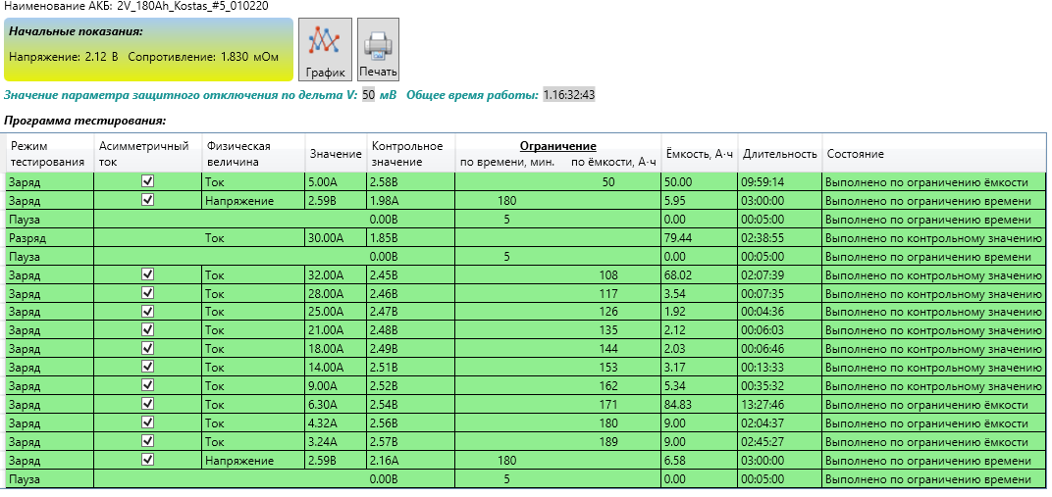This screenshot has width=1052, height=497.
Task: Click the 13:27:46 duration cell
Action: pyautogui.click(x=780, y=405)
